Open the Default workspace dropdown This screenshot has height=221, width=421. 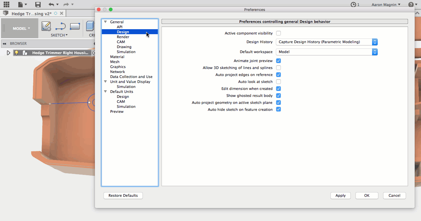[326, 52]
